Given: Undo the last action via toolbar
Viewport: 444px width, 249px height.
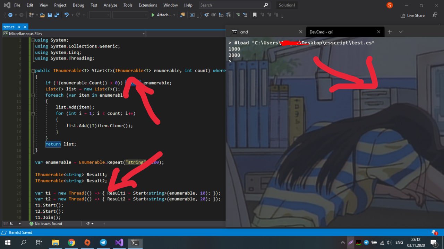Looking at the screenshot, I should (x=67, y=15).
